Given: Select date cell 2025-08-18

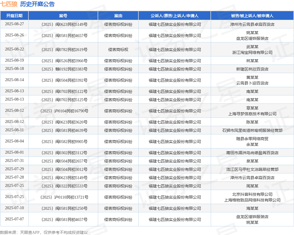Looking at the screenshot, I should pyautogui.click(x=14, y=69).
